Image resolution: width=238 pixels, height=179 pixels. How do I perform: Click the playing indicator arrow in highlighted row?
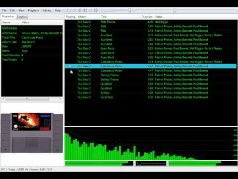(x=70, y=66)
